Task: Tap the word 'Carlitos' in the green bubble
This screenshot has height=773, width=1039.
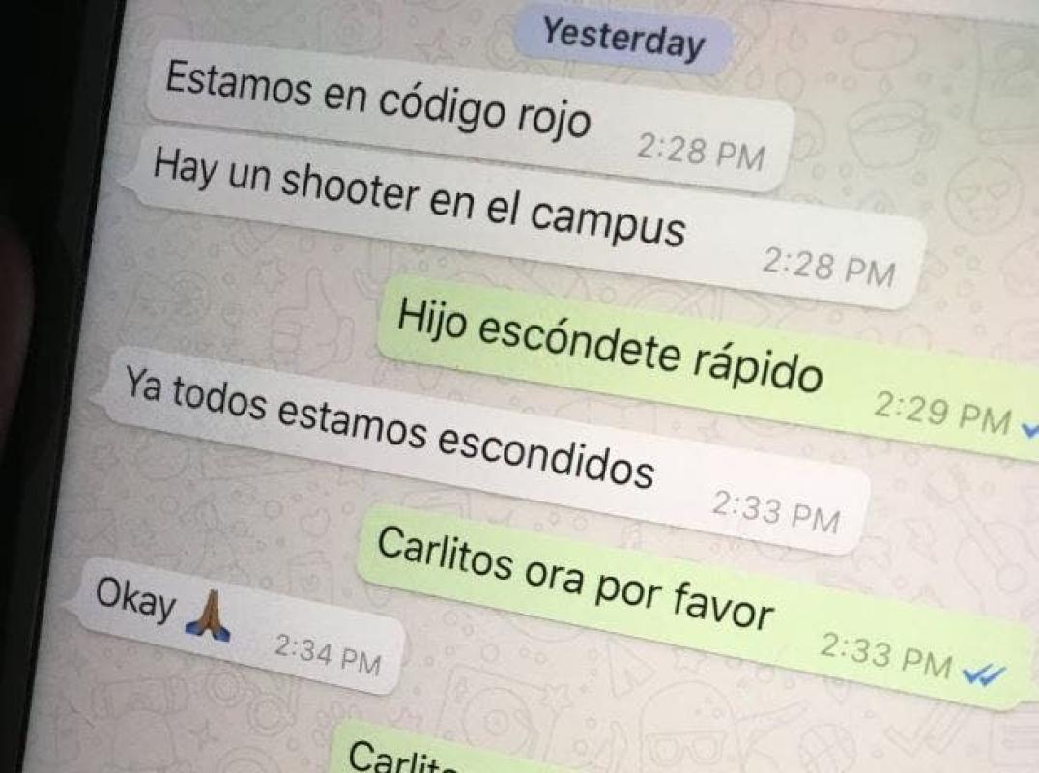Action: coord(444,556)
